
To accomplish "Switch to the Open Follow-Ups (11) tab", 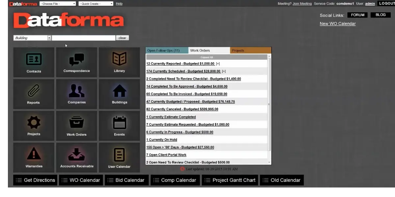I will pos(167,51).
